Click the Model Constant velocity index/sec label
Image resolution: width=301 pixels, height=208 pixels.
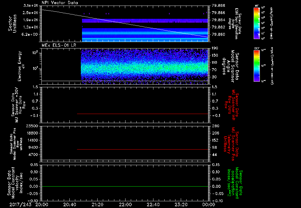pos(15,183)
